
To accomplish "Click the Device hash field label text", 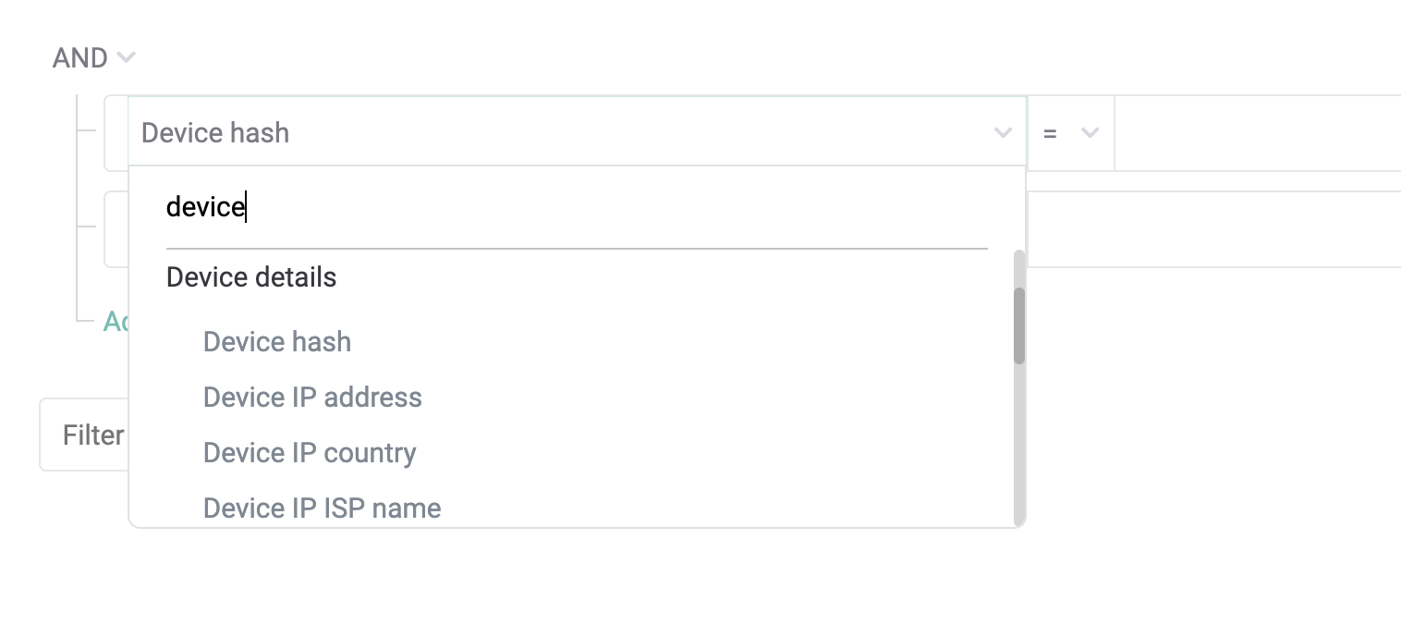I will 214,132.
